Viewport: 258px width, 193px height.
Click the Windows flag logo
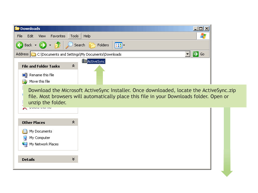coord(203,36)
